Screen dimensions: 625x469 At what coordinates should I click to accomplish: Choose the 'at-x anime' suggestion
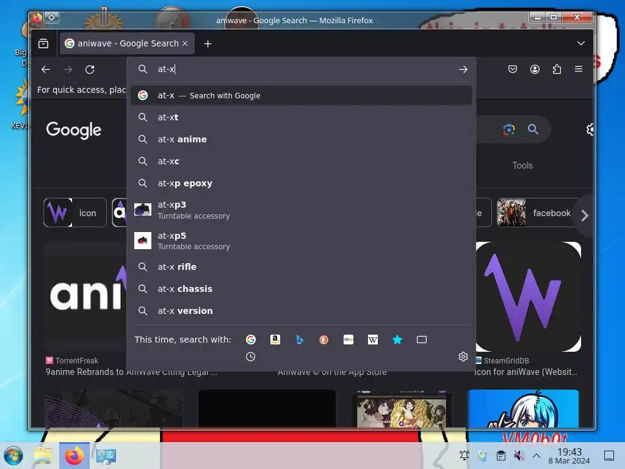[x=301, y=139]
